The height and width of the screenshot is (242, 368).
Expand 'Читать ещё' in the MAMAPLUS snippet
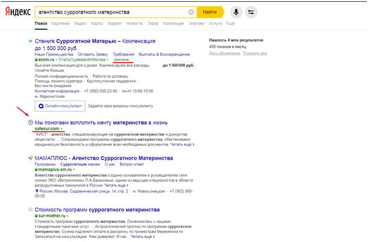tap(117, 185)
